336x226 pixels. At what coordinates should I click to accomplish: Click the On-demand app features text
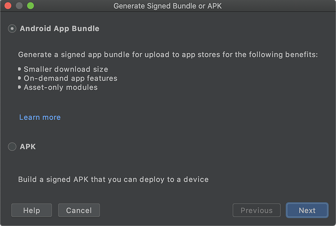(x=70, y=78)
